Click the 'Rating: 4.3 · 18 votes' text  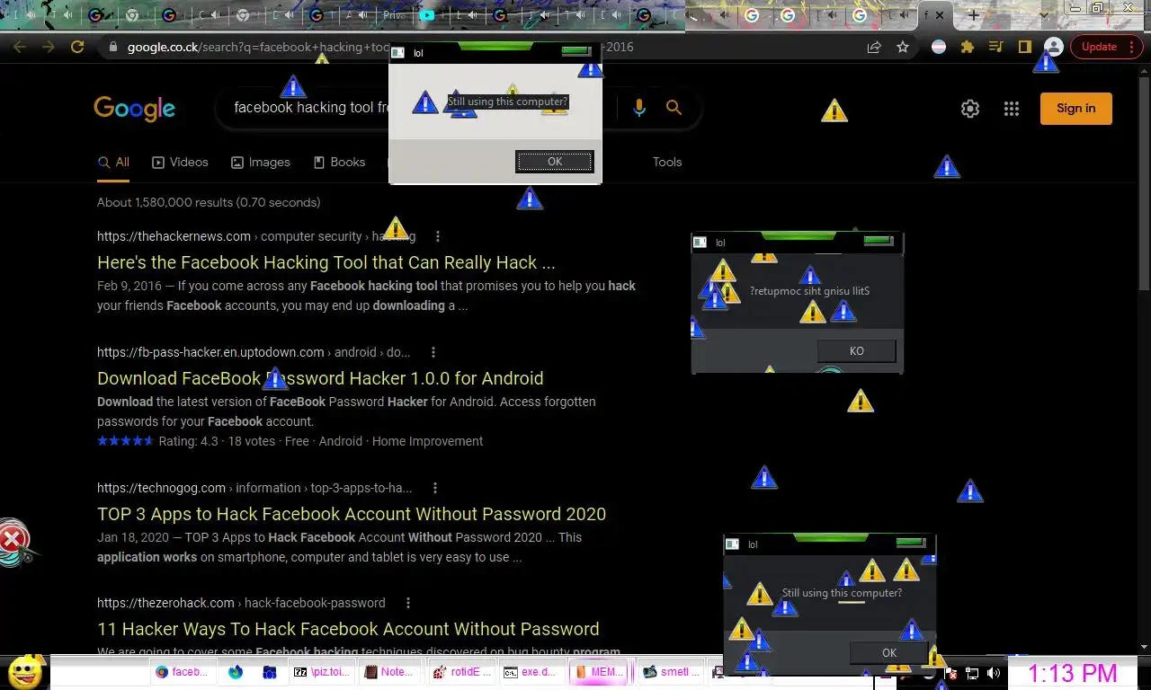(217, 441)
